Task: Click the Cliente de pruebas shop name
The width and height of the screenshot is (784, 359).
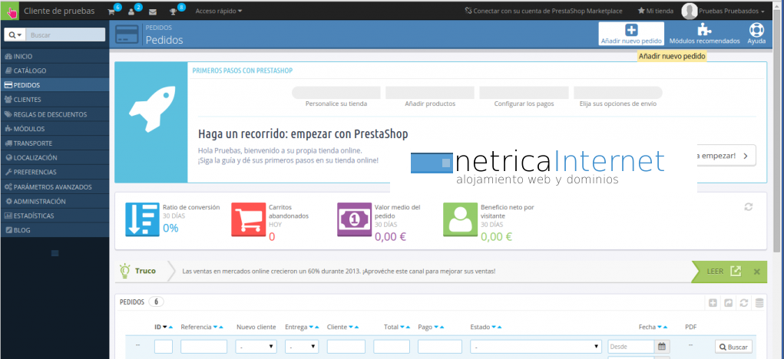Action: pyautogui.click(x=59, y=11)
